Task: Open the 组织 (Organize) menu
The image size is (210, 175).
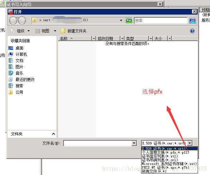Action: pyautogui.click(x=21, y=31)
